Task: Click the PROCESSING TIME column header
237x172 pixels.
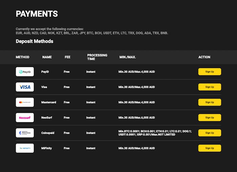Action: point(97,57)
